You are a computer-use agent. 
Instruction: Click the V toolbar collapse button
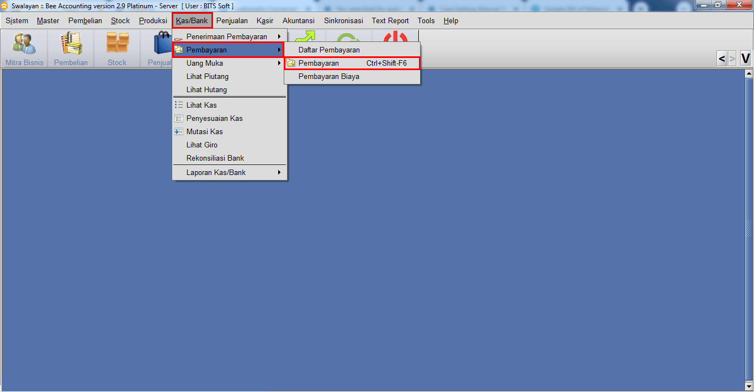pyautogui.click(x=745, y=59)
